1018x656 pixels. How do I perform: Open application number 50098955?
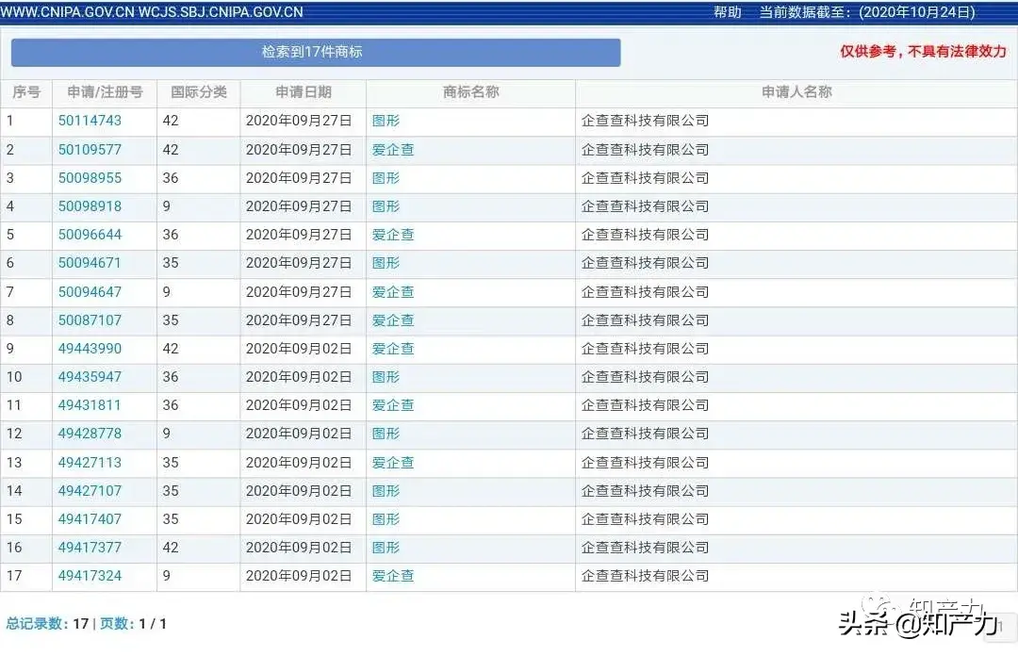click(90, 178)
